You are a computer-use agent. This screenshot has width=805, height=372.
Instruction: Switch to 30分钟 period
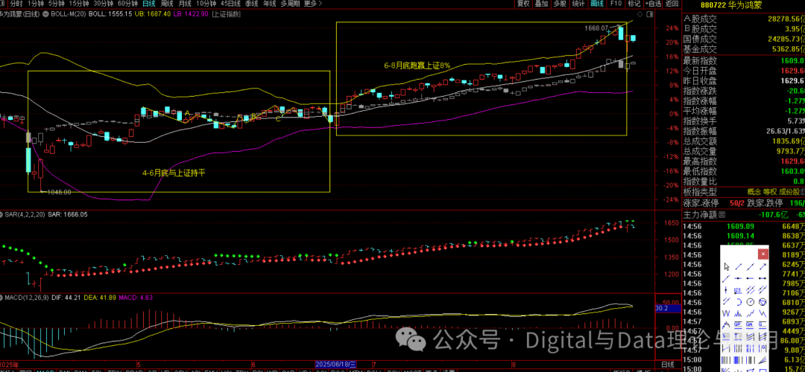(103, 4)
